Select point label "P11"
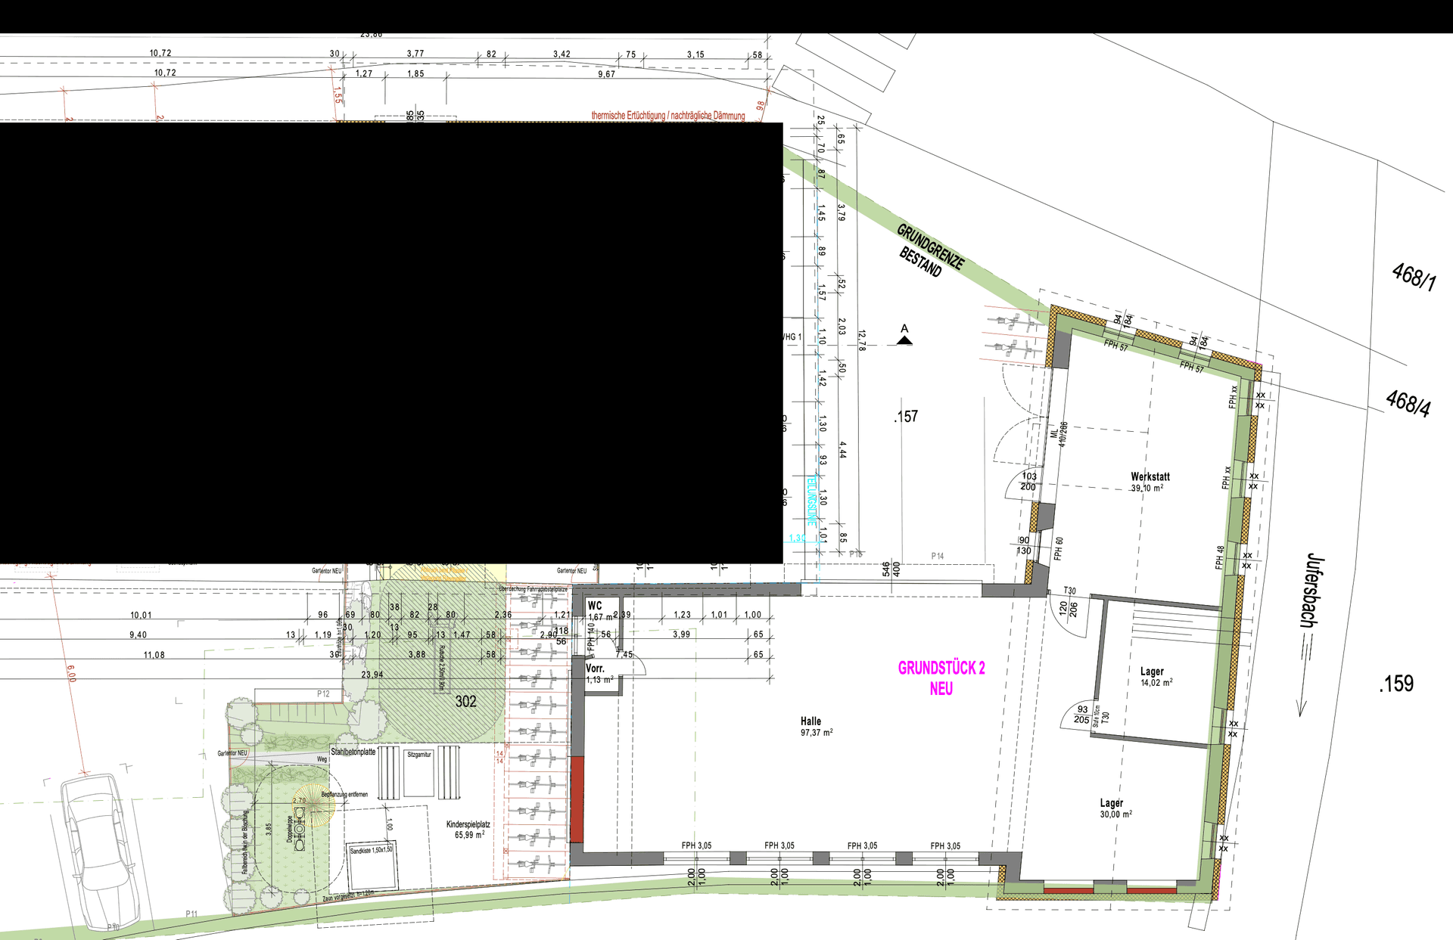Screen dimensions: 1453x940 [191, 914]
